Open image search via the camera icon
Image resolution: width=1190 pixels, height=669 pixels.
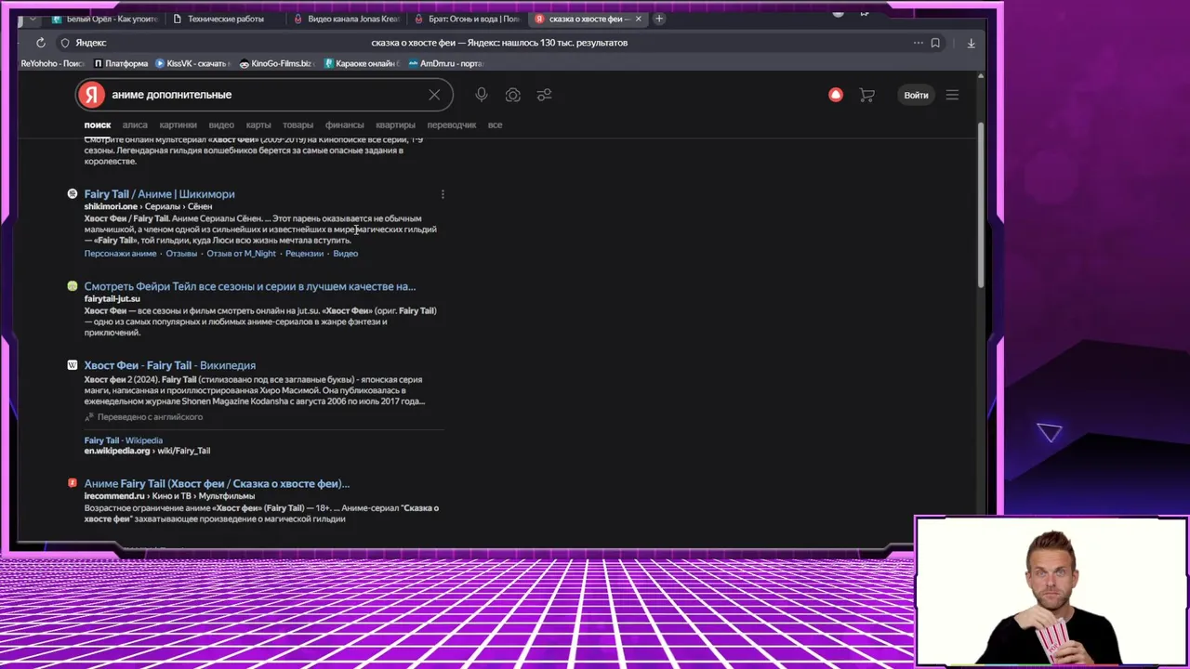coord(513,95)
